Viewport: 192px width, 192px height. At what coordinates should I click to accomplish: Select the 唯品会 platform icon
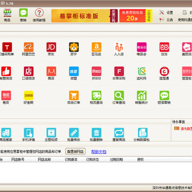point(142,47)
